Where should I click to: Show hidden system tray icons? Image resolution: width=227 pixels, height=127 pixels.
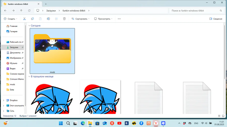[179, 123]
